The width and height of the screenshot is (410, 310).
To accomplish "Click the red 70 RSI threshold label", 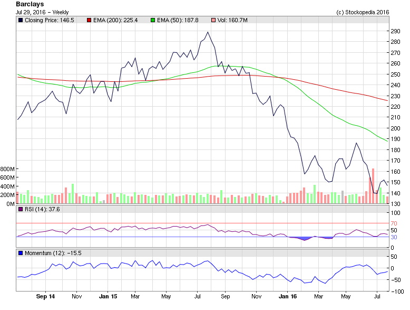I will pyautogui.click(x=394, y=223).
